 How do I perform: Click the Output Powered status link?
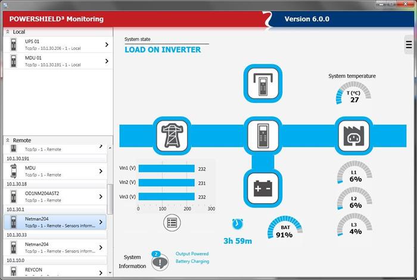click(192, 254)
